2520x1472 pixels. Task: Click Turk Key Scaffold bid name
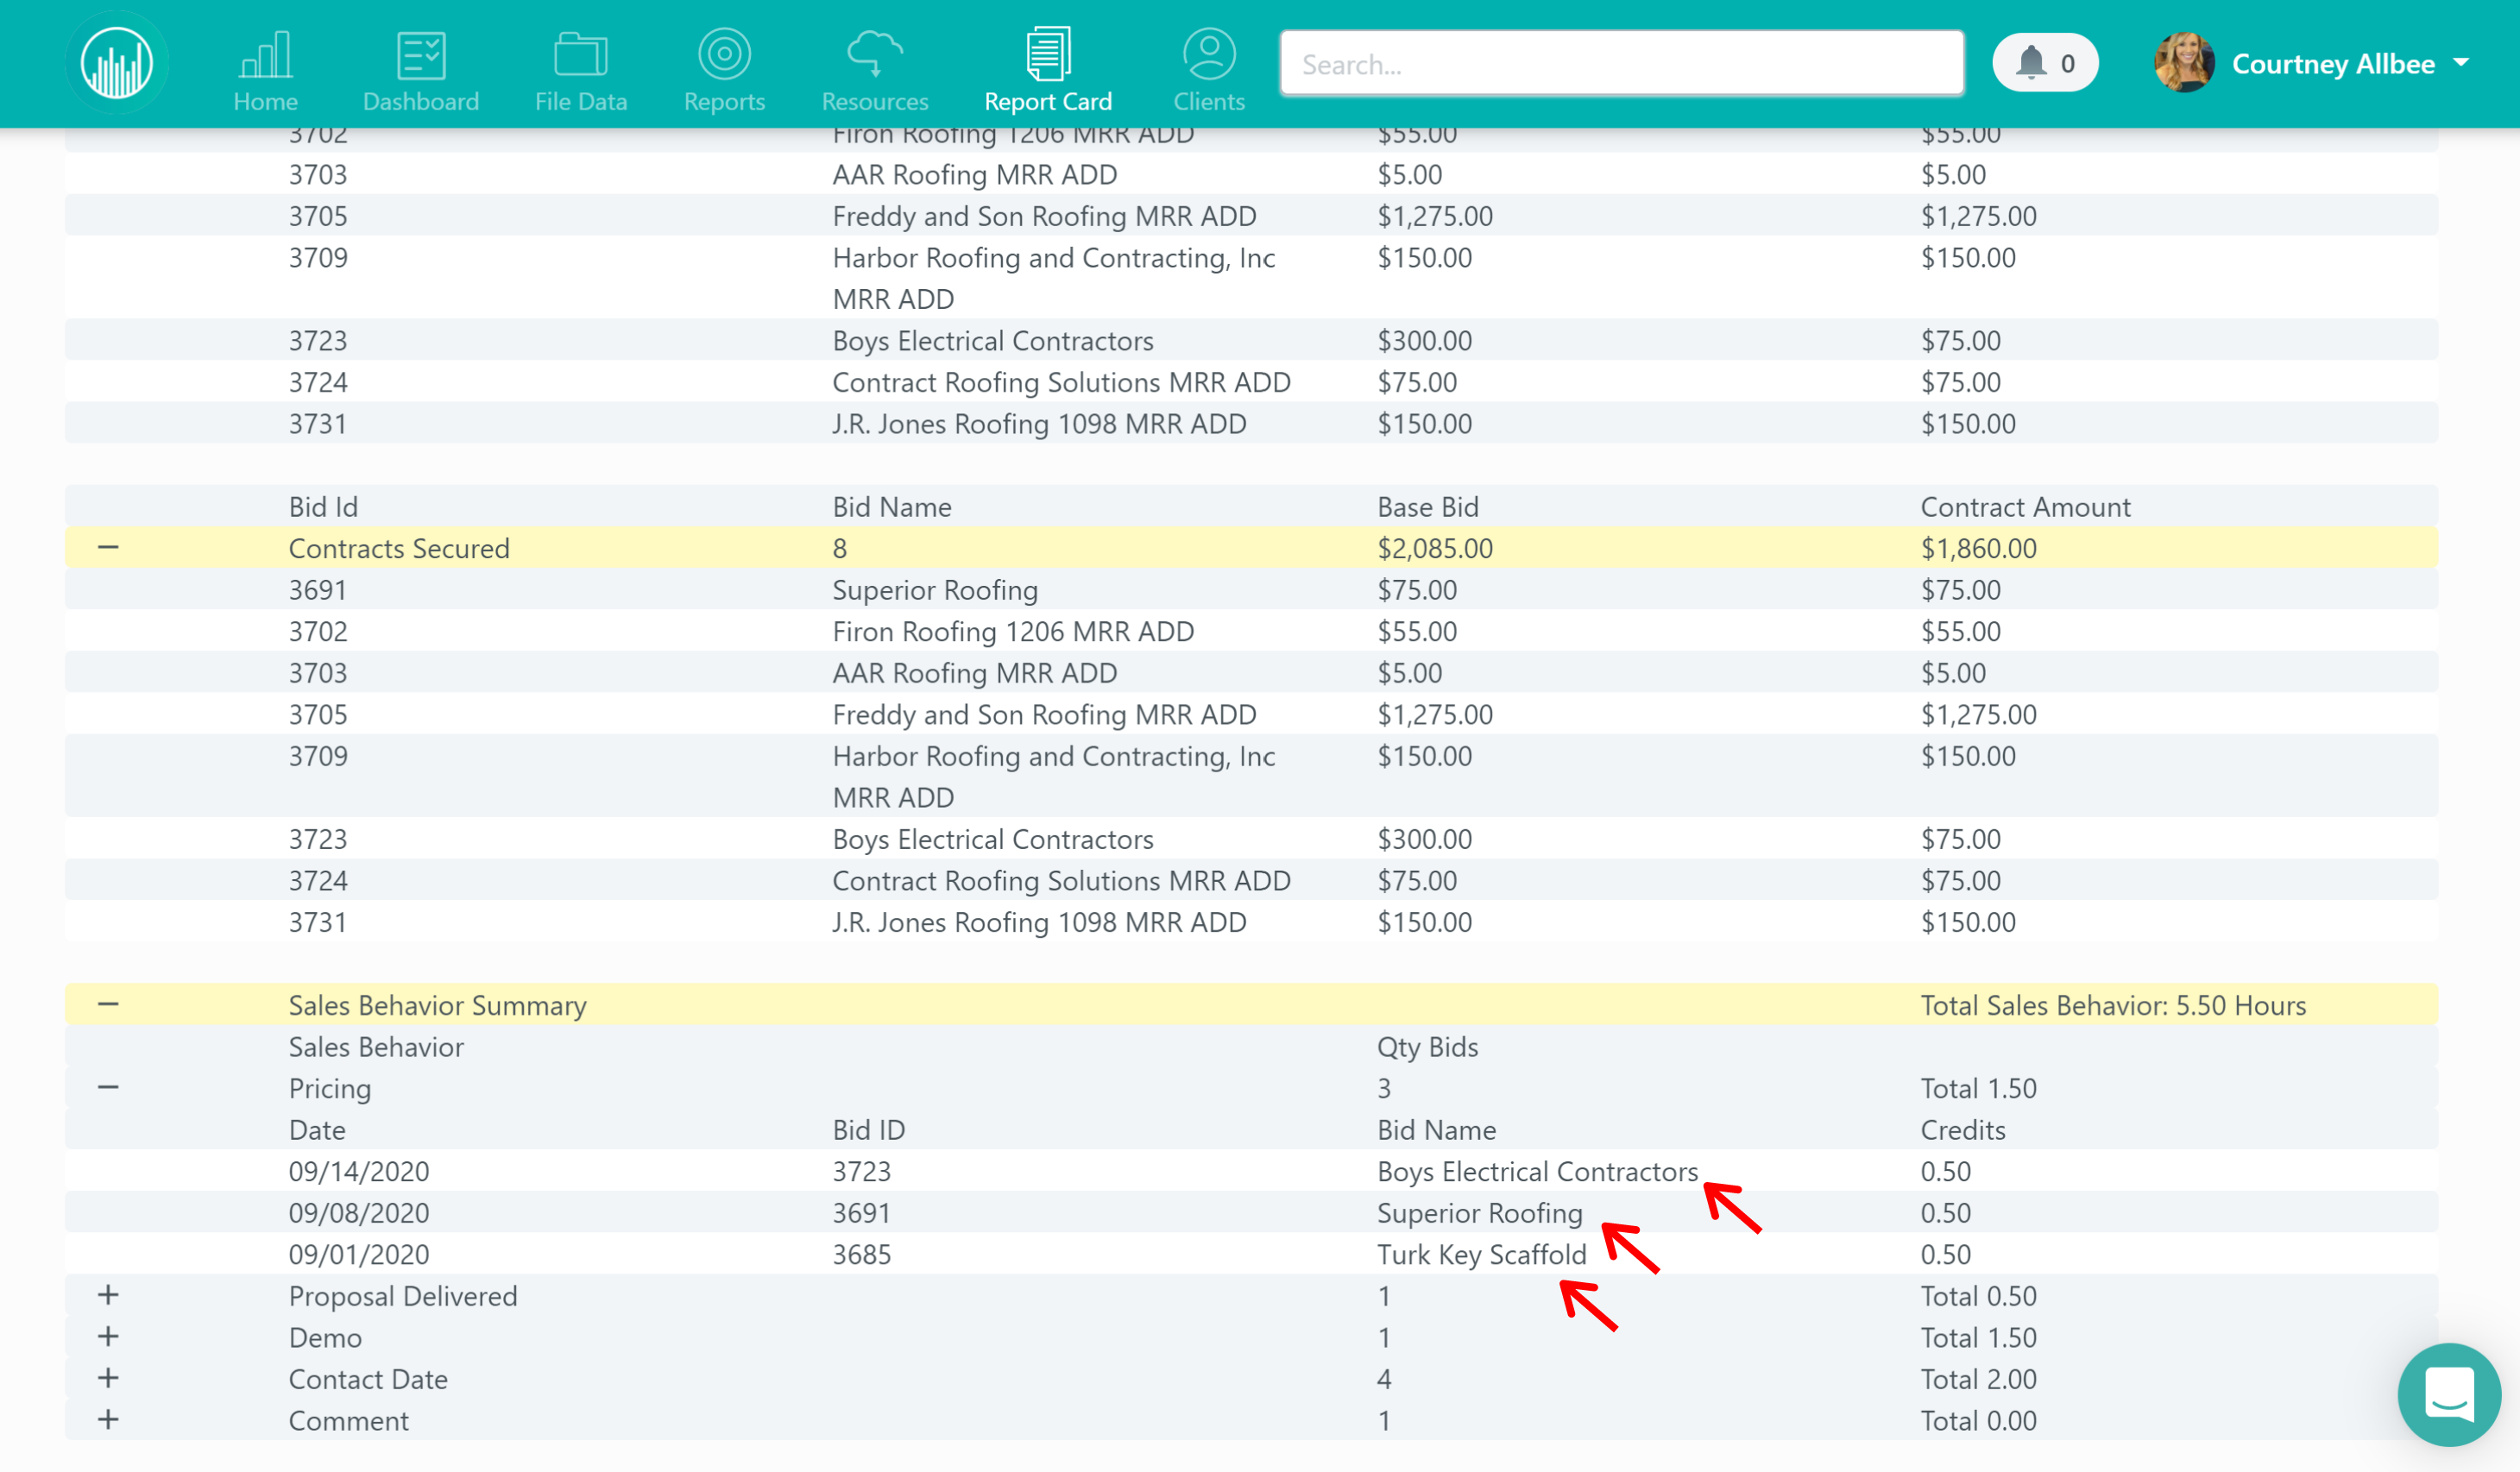tap(1481, 1255)
